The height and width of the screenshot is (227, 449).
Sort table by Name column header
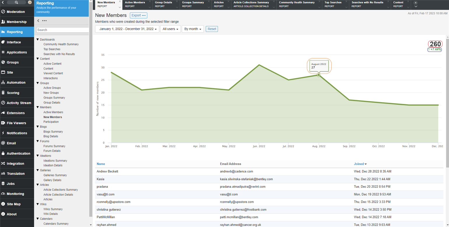click(101, 164)
